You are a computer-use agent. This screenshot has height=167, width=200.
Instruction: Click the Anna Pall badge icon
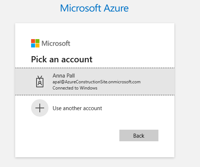pos(40,82)
